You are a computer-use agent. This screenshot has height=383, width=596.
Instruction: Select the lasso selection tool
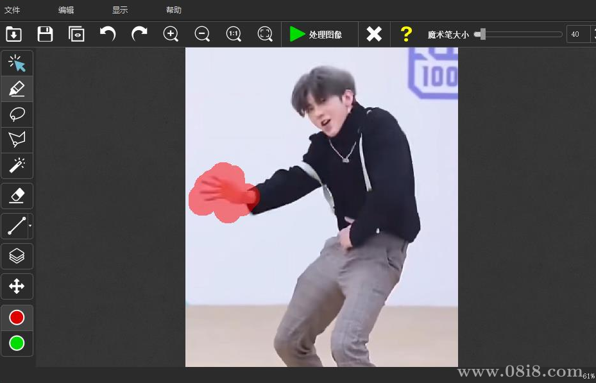17,114
